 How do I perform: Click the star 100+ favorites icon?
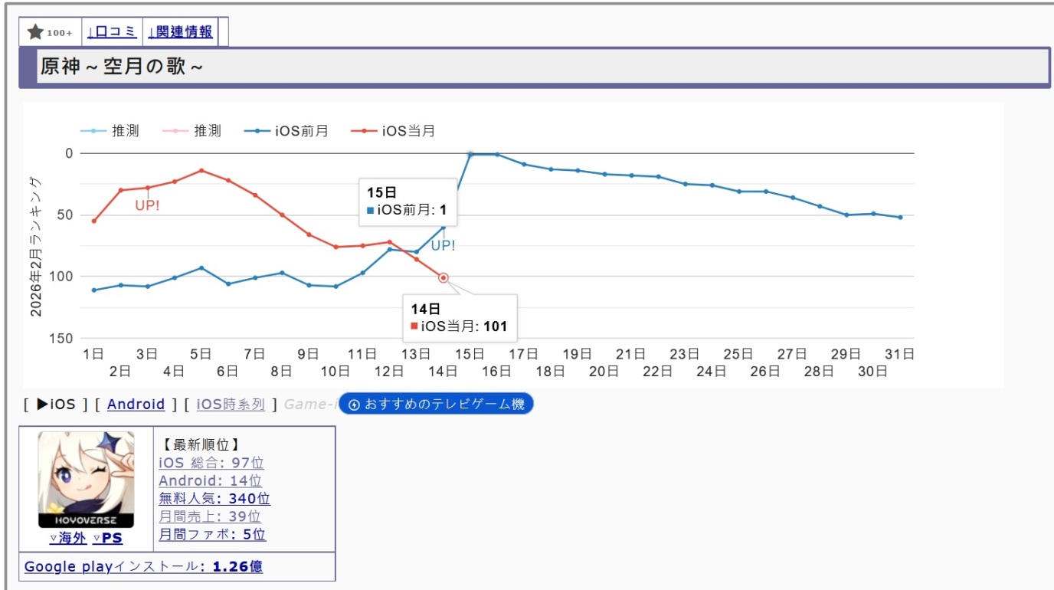49,32
